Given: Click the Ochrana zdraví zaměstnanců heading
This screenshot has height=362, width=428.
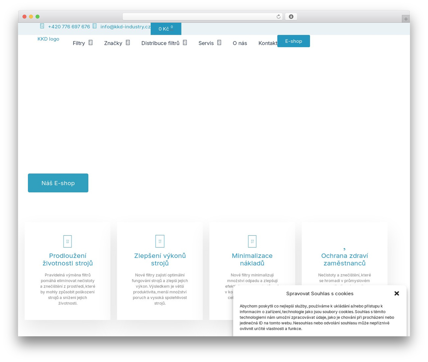Looking at the screenshot, I should pyautogui.click(x=344, y=259).
